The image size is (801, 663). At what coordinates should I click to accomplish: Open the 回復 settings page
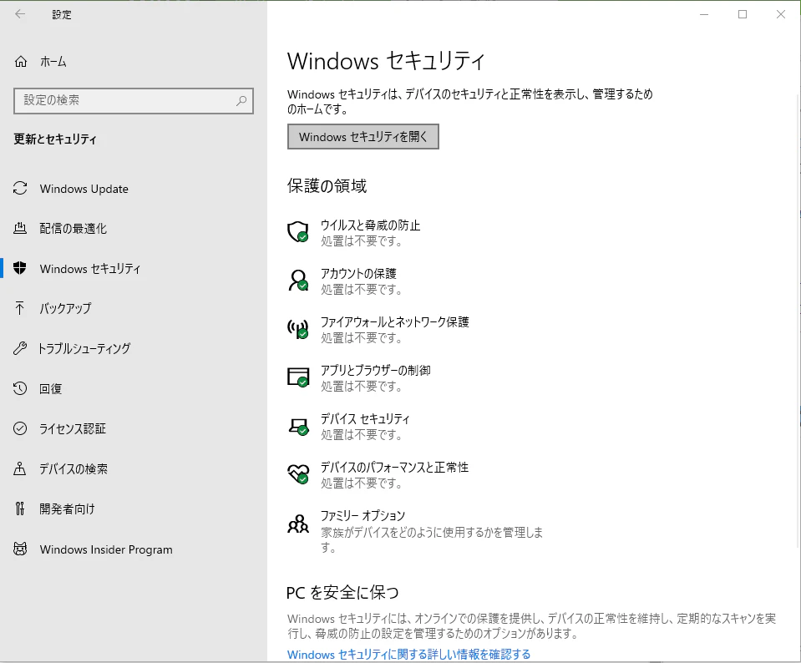(134, 388)
